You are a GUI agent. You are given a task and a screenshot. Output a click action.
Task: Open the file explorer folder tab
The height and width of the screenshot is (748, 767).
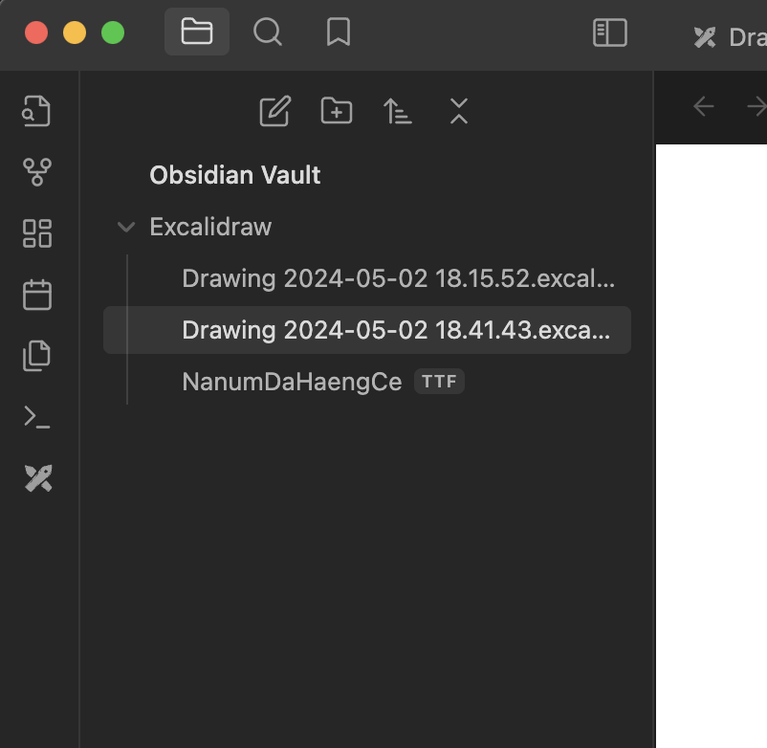point(197,32)
